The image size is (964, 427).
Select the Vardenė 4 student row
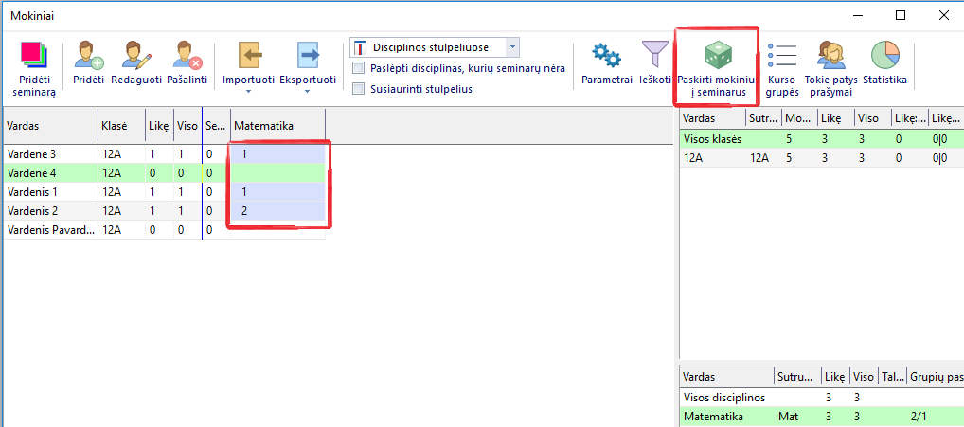point(47,173)
